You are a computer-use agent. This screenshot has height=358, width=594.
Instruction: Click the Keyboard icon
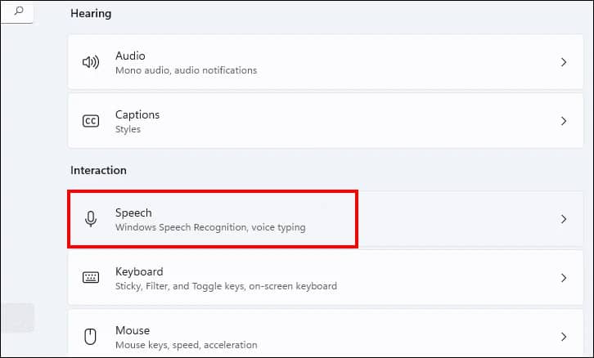[91, 278]
